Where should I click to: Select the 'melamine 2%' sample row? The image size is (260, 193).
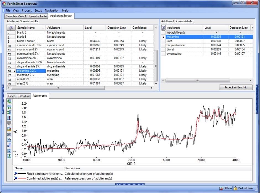pos(80,75)
